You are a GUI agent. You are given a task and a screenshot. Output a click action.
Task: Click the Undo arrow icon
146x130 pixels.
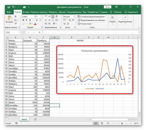[13, 7]
